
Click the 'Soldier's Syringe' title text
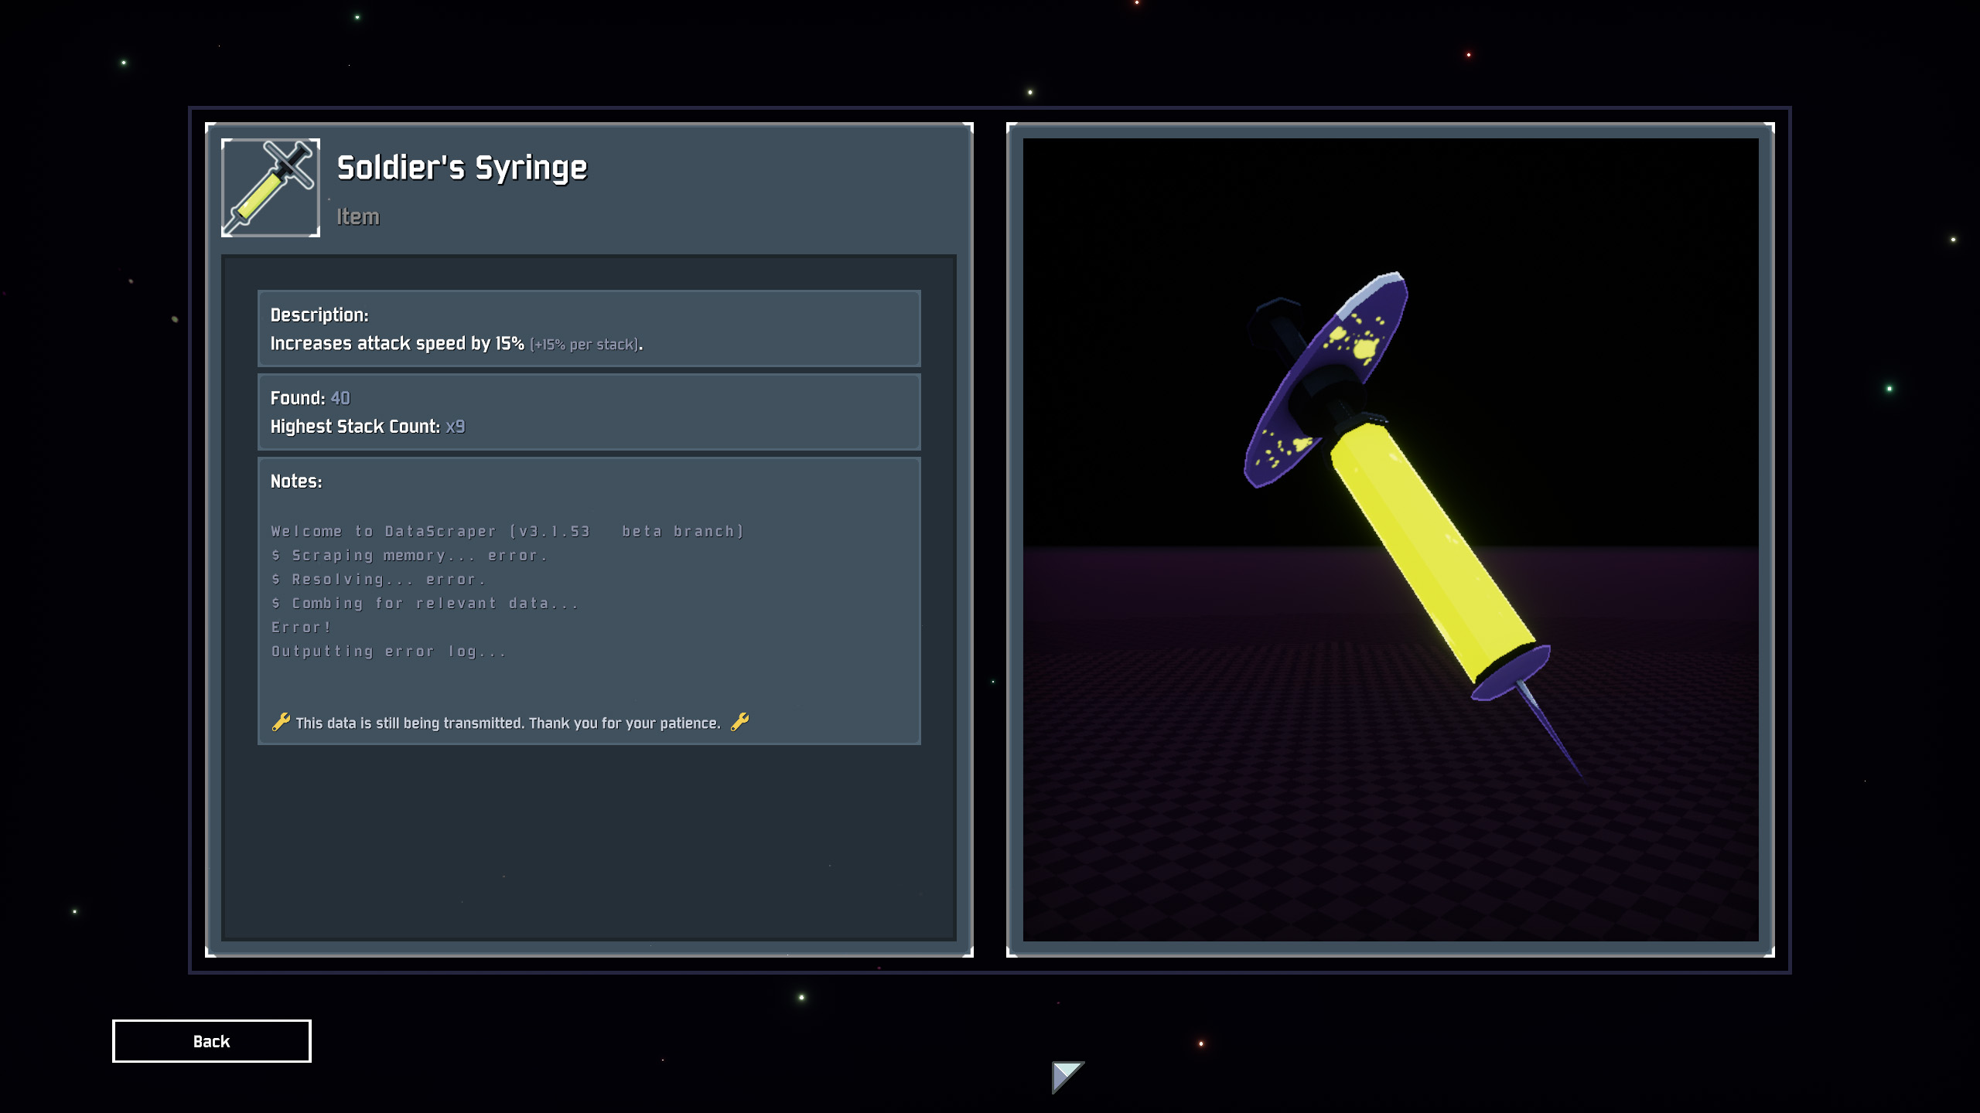(x=462, y=168)
